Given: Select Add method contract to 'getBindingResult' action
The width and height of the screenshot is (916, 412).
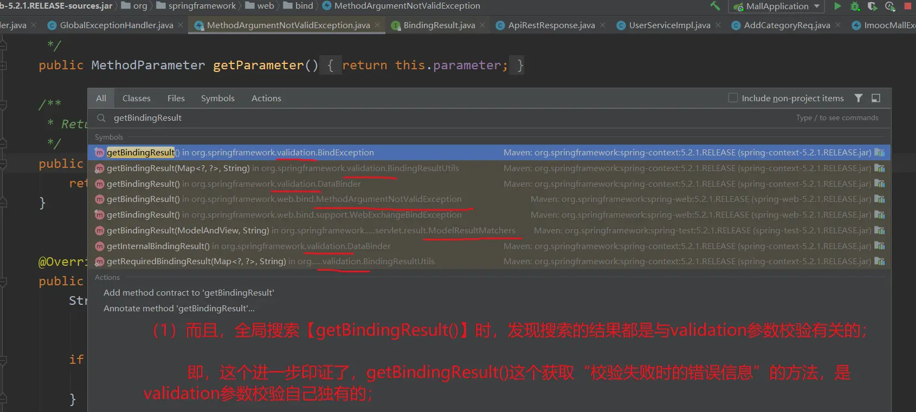Looking at the screenshot, I should [x=189, y=293].
